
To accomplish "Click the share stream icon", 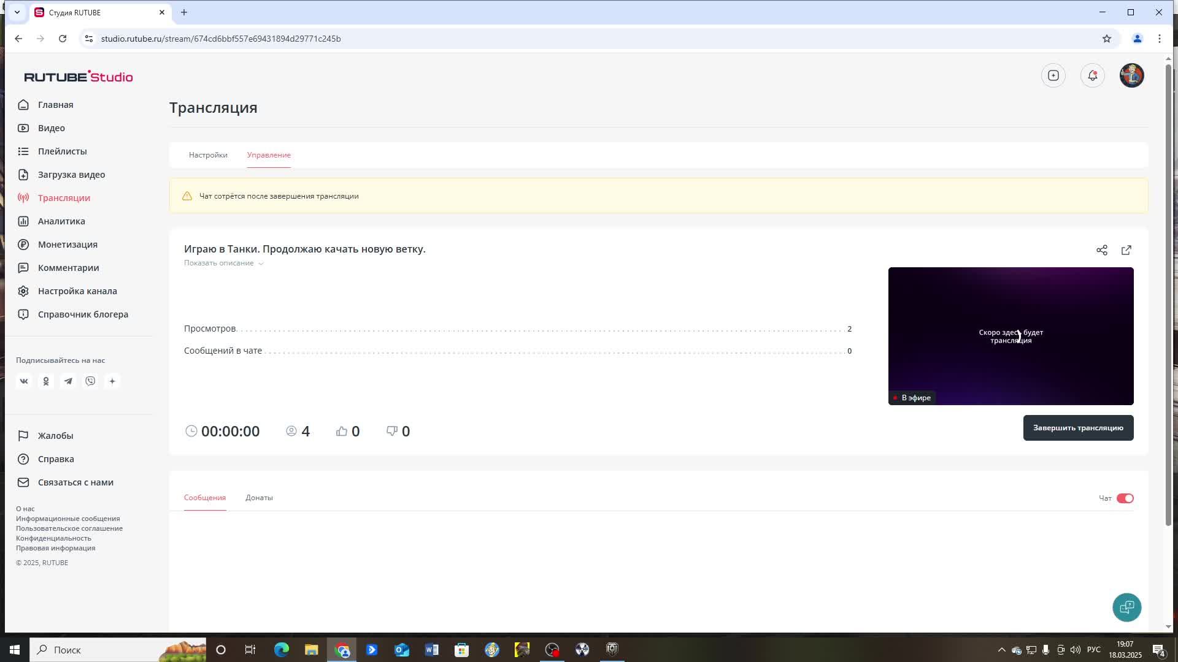I will pos(1102,250).
